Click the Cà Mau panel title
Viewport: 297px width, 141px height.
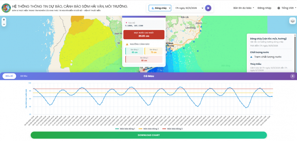149,76
